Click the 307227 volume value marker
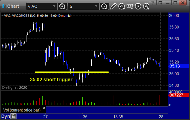The height and width of the screenshot is (120, 190). [x=179, y=95]
